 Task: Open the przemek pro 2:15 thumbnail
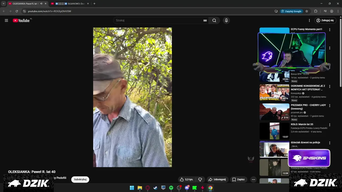tap(274, 112)
